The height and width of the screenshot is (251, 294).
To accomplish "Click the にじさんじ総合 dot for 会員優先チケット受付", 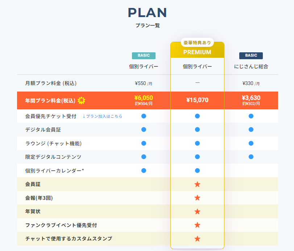I will coord(251,116).
